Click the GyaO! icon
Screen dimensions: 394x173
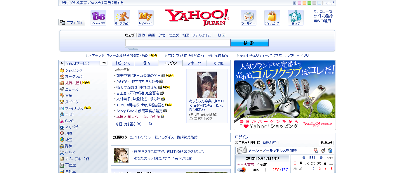pyautogui.click(x=62, y=121)
